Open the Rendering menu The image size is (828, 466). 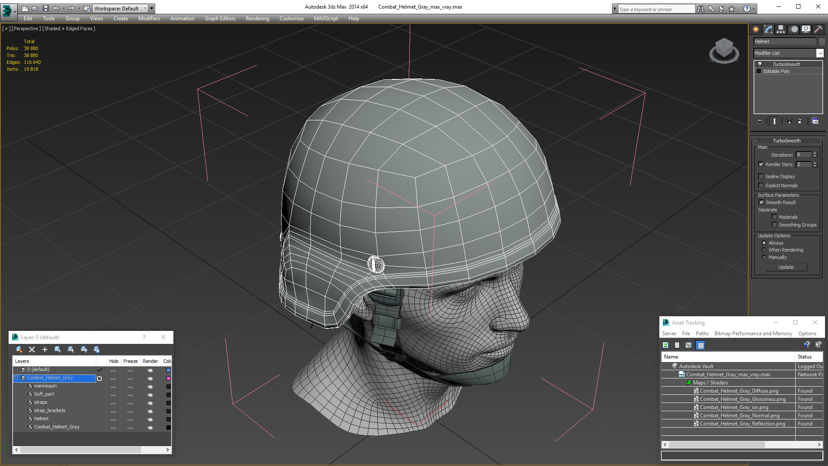tap(257, 19)
